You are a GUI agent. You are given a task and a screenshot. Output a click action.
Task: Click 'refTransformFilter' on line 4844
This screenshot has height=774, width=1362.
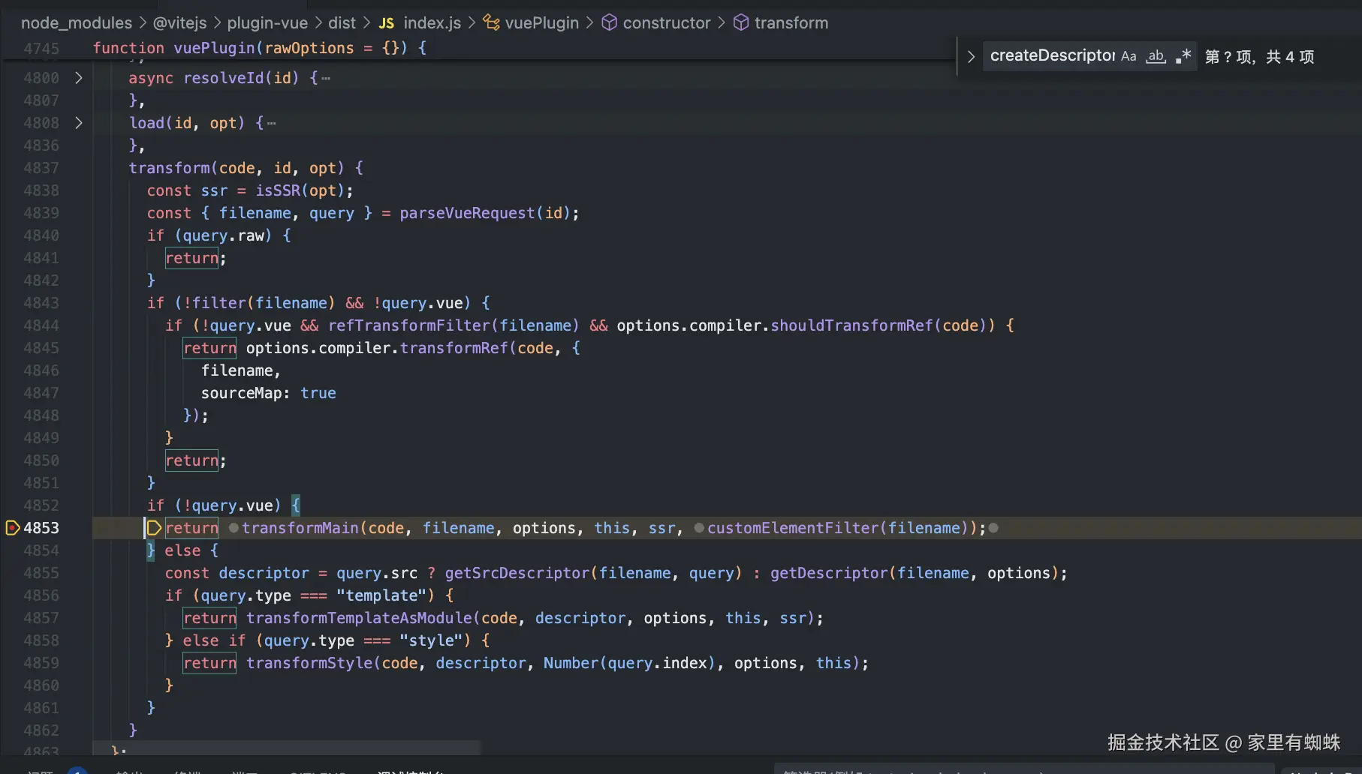(x=409, y=325)
